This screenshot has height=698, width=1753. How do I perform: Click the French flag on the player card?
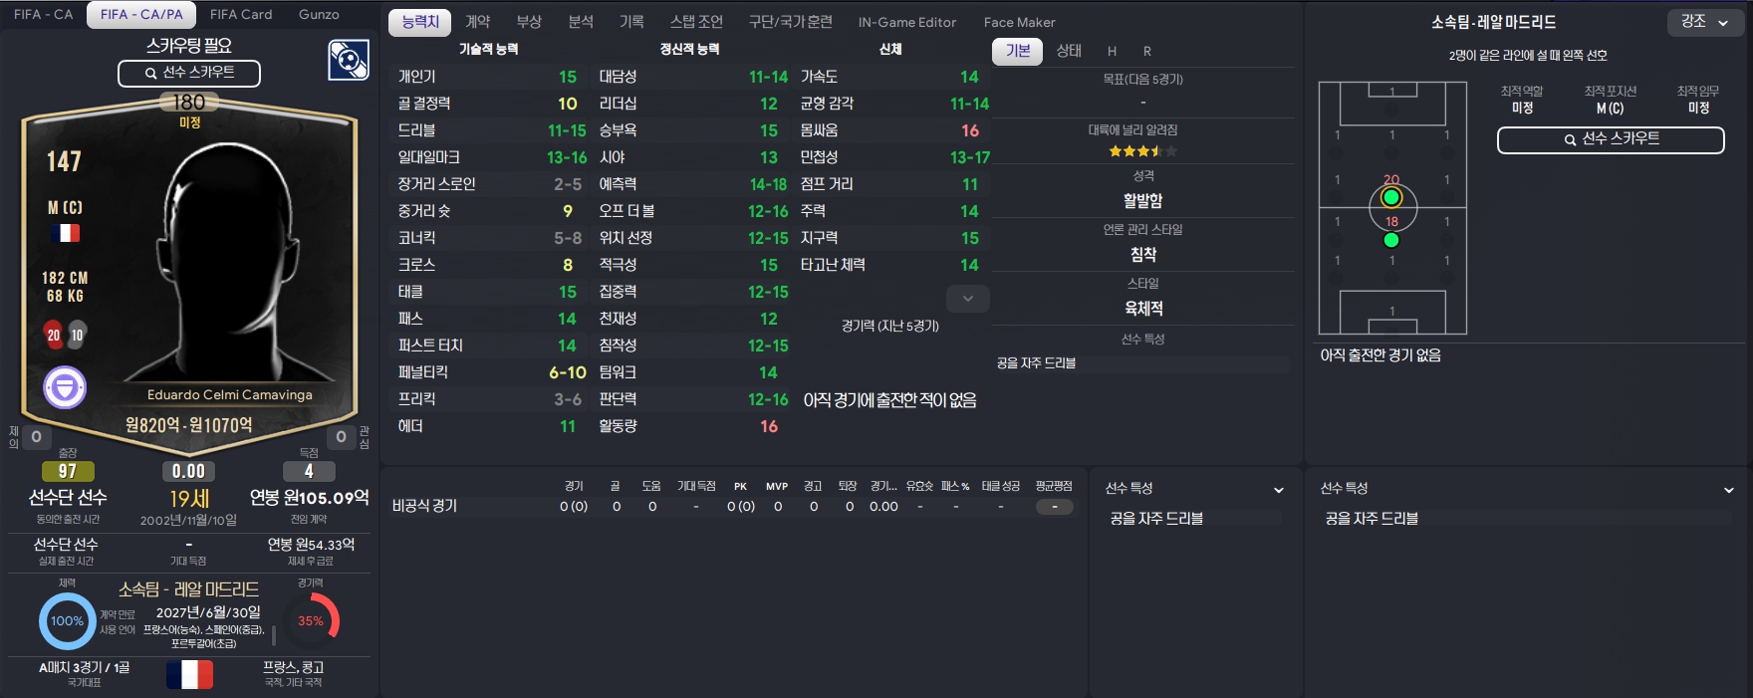tap(65, 233)
